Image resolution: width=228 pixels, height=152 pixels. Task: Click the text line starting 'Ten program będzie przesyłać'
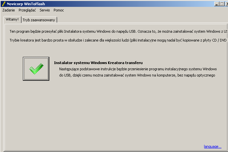click(119, 31)
